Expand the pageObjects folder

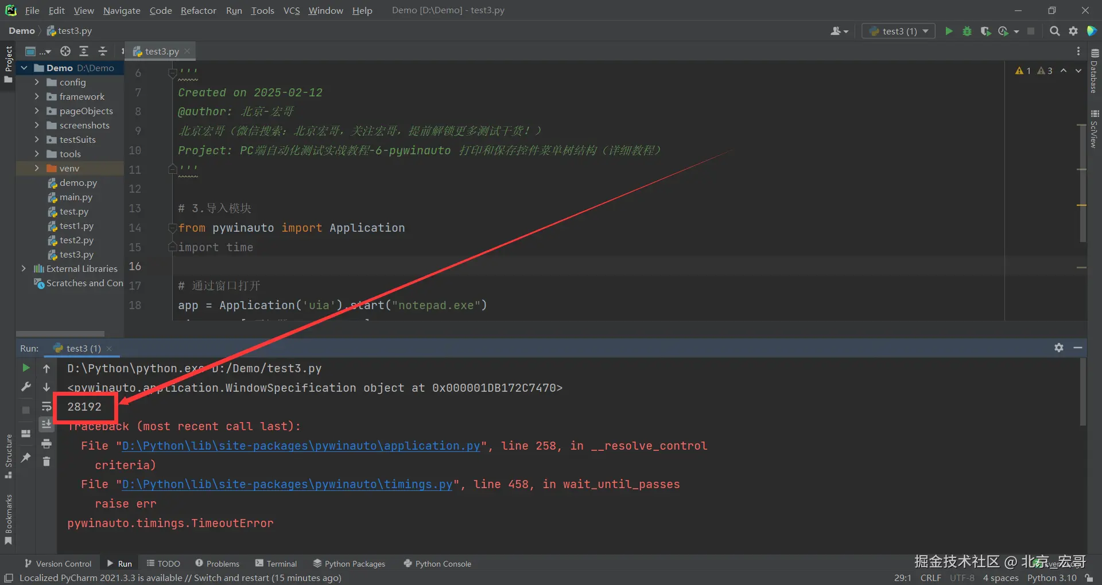tap(37, 111)
